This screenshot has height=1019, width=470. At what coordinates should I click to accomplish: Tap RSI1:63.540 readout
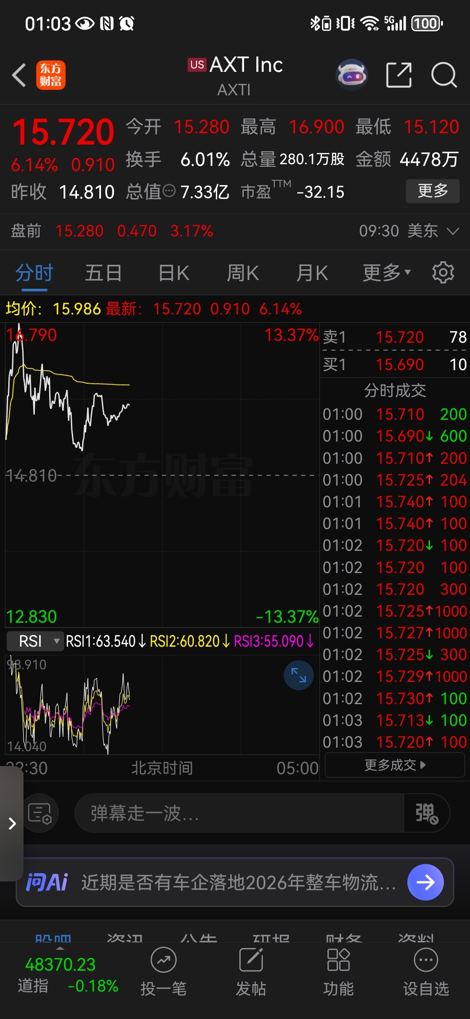click(105, 641)
